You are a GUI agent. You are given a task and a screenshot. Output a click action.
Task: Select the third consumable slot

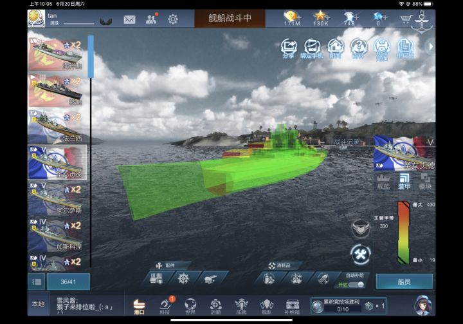323,278
